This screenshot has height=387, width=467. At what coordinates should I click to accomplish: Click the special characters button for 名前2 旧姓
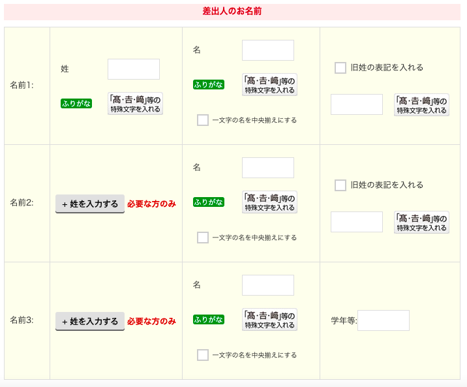coord(421,223)
